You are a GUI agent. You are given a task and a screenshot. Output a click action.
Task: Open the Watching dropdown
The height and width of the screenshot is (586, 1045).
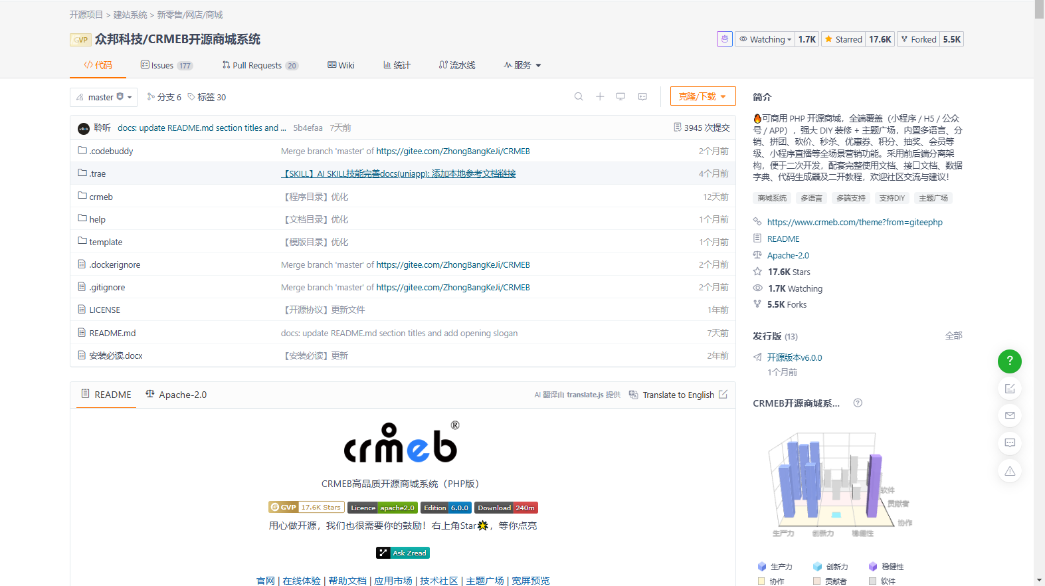(765, 39)
